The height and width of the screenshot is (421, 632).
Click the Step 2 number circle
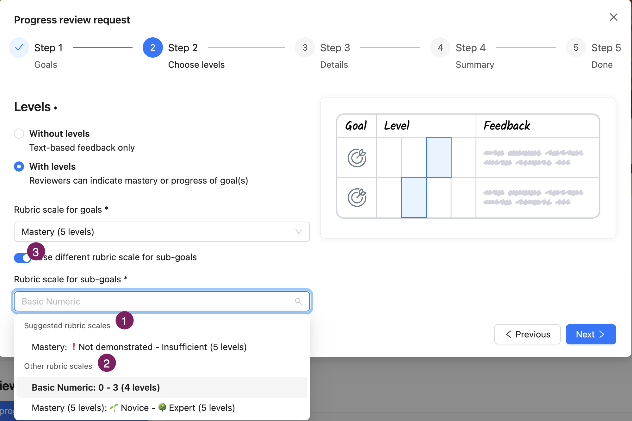tap(153, 47)
